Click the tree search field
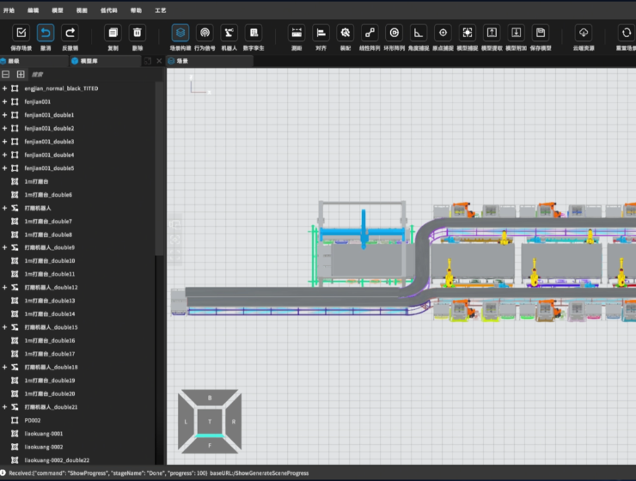 94,74
